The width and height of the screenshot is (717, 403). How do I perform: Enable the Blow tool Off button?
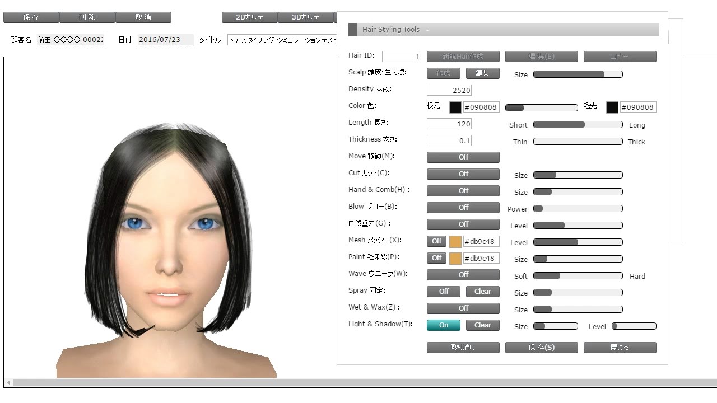(463, 208)
